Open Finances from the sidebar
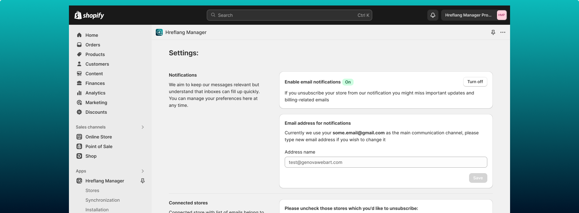The height and width of the screenshot is (213, 579). tap(95, 83)
